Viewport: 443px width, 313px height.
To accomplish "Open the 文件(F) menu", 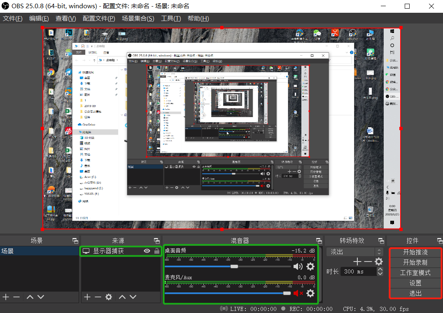I will (x=13, y=19).
